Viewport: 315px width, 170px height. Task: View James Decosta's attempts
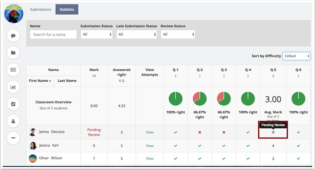pos(150,132)
